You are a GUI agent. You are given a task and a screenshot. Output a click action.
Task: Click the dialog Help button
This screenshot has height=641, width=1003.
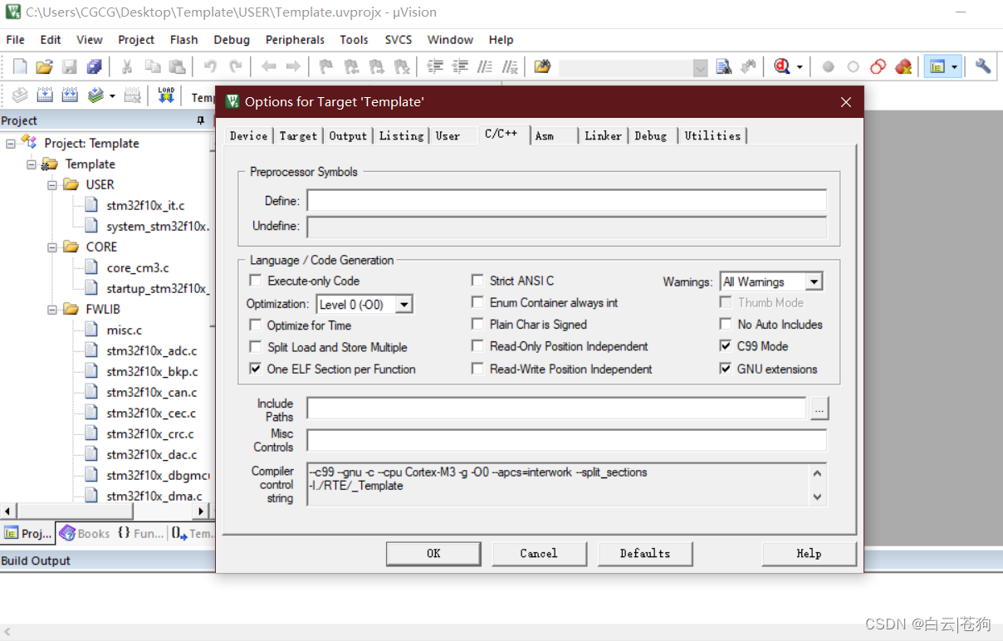pos(809,553)
